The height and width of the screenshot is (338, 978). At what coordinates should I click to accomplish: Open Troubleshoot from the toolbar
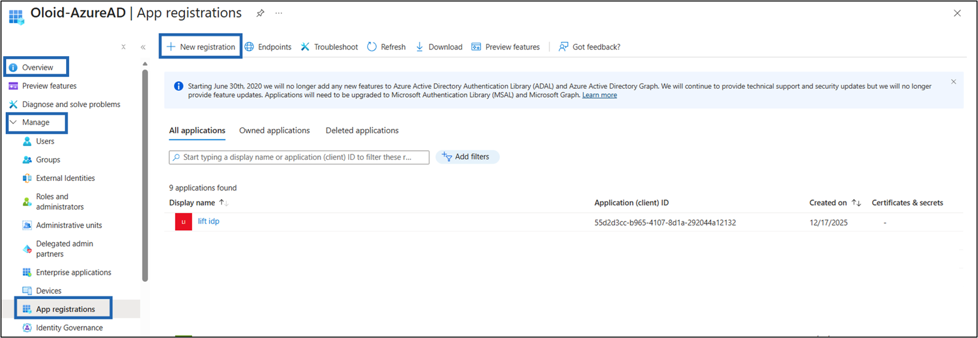tap(329, 47)
